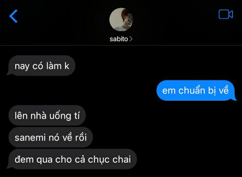The height and width of the screenshot is (177, 242).
Task: Click the word 'nhà' in the message
Action: click(38, 115)
